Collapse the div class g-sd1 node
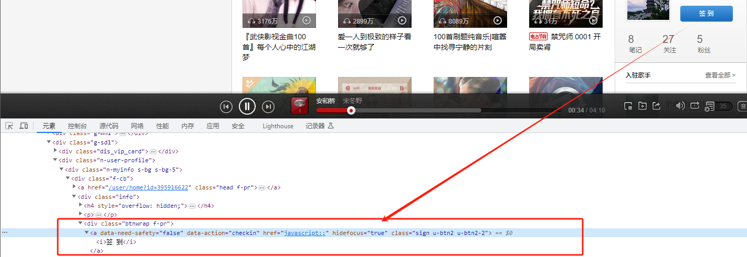 click(49, 142)
